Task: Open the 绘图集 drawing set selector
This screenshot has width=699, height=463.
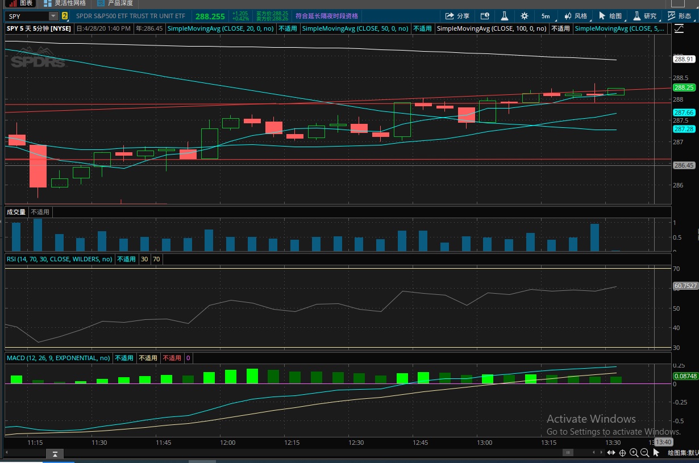Action: (683, 453)
